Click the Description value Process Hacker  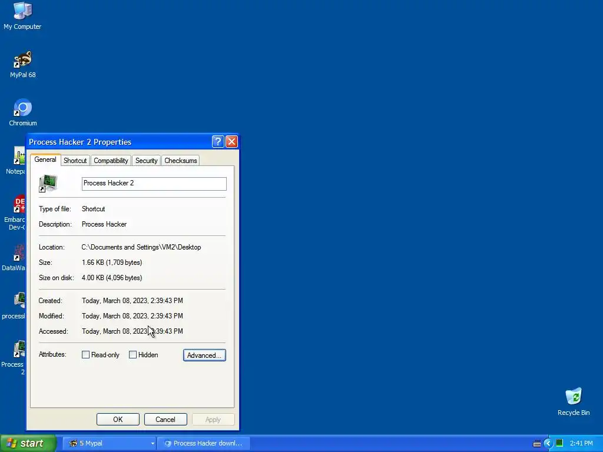tap(104, 224)
